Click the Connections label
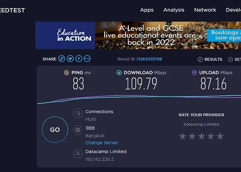Screen dimensions: 241x172 point(99,111)
